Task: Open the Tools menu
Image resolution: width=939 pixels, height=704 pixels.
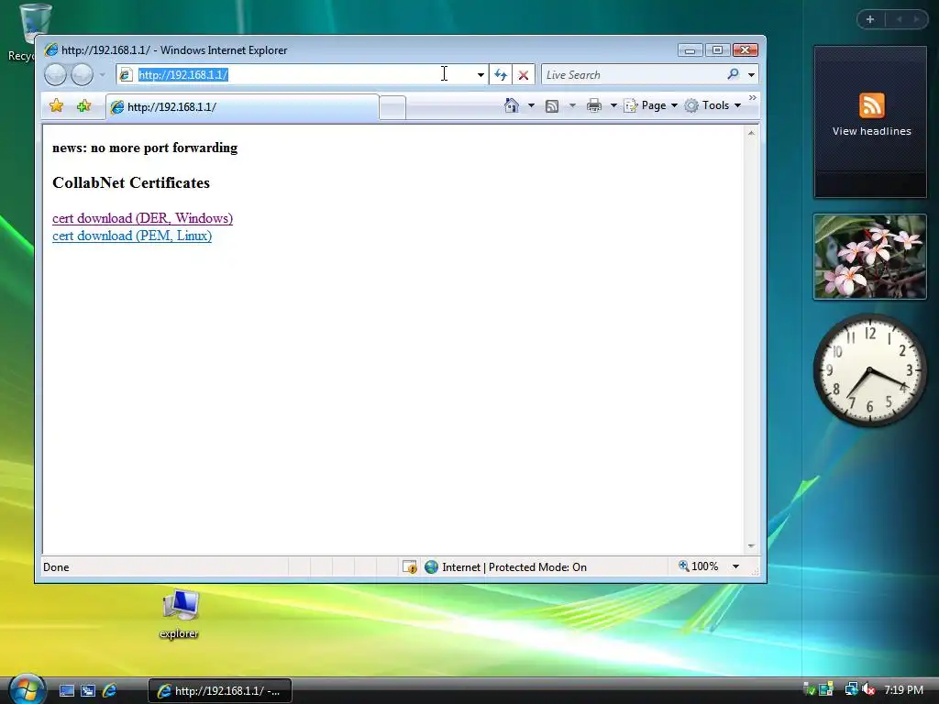Action: pos(713,105)
